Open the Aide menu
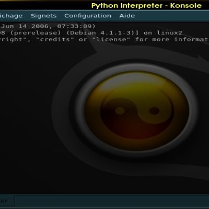This screenshot has width=209, height=209. (x=127, y=16)
